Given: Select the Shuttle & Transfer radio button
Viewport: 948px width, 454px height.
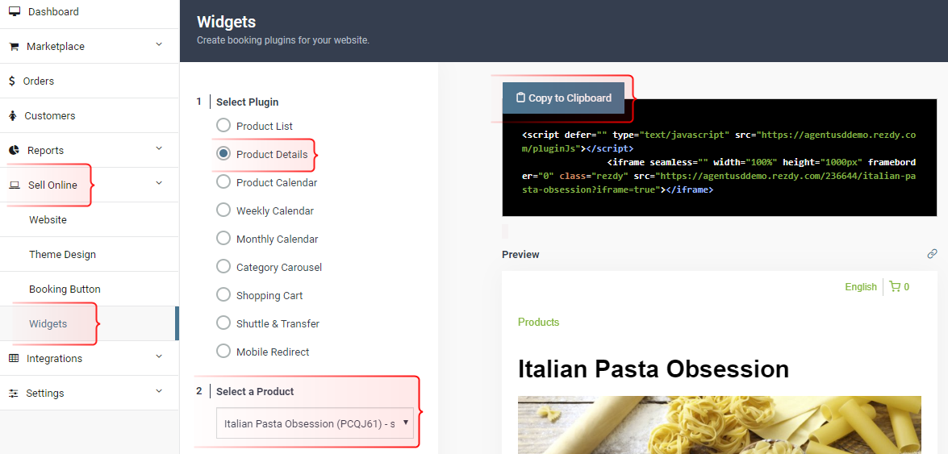Looking at the screenshot, I should 223,323.
